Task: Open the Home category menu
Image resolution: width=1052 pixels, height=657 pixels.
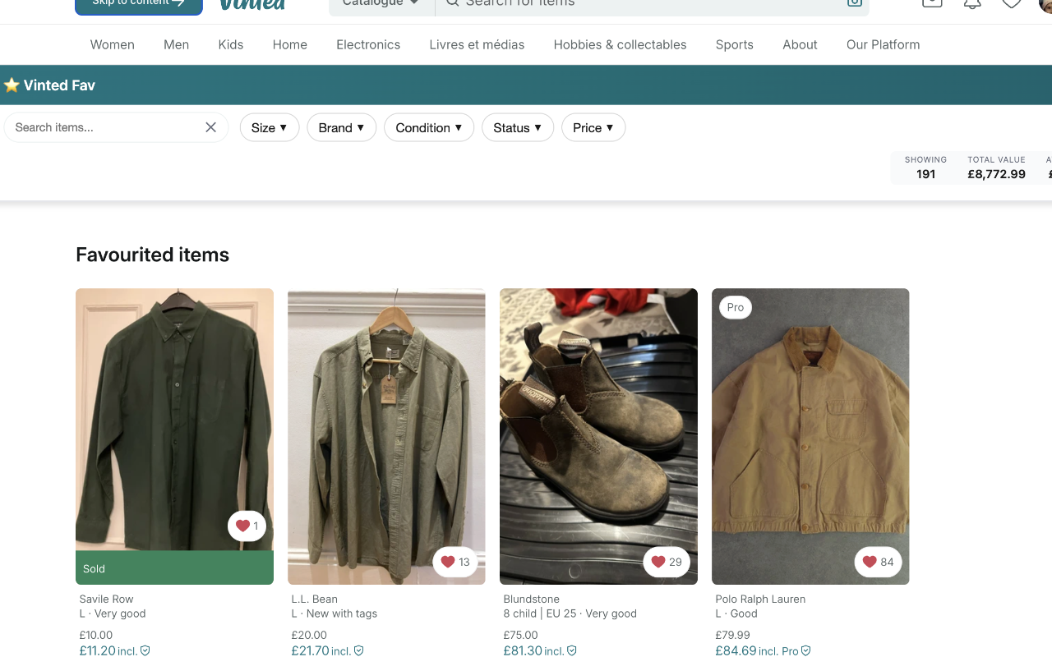Action: click(x=290, y=44)
